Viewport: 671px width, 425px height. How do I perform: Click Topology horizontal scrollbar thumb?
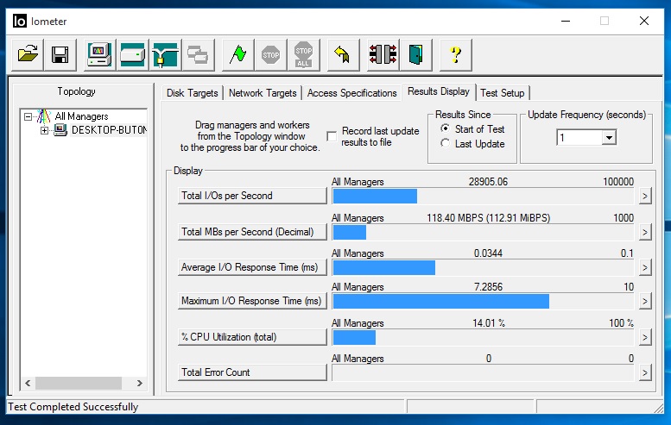[x=79, y=383]
